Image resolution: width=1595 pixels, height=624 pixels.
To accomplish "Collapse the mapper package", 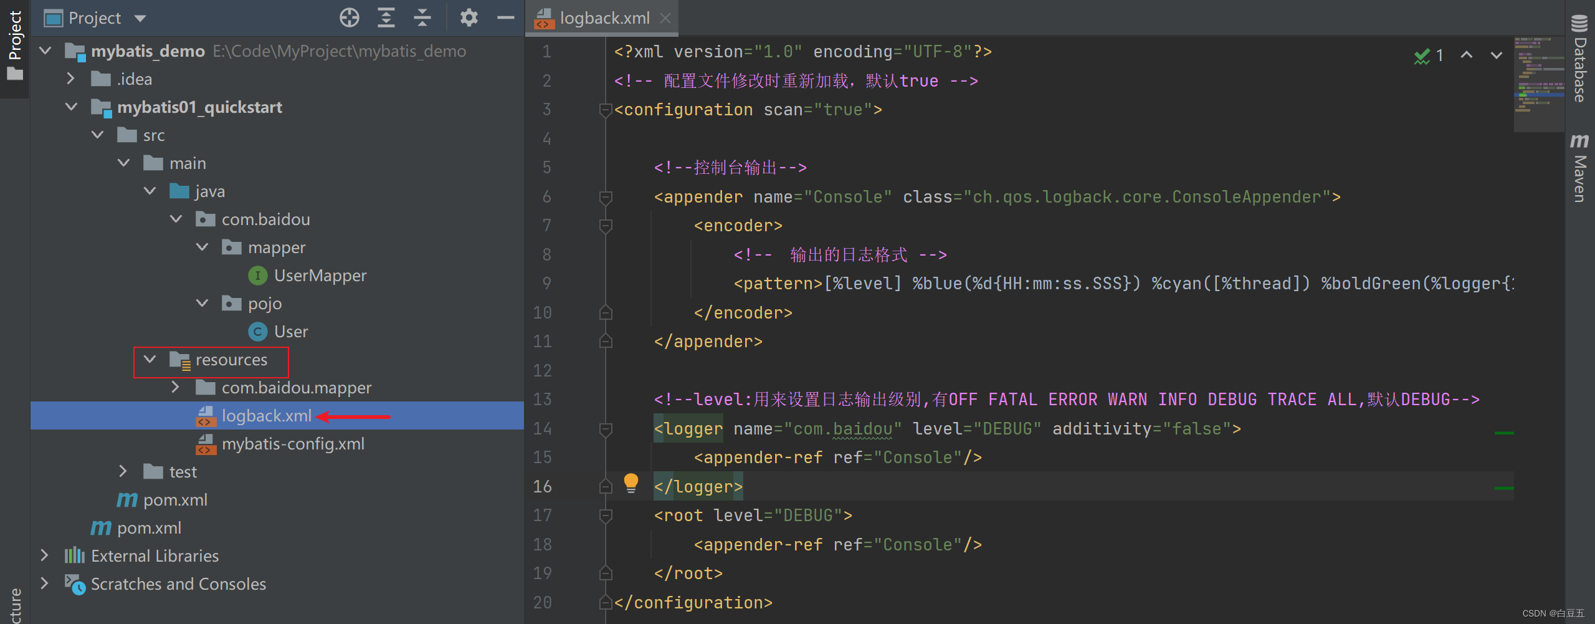I will (202, 247).
